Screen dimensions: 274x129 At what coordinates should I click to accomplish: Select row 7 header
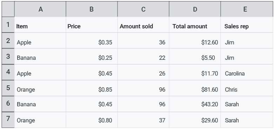[8, 120]
